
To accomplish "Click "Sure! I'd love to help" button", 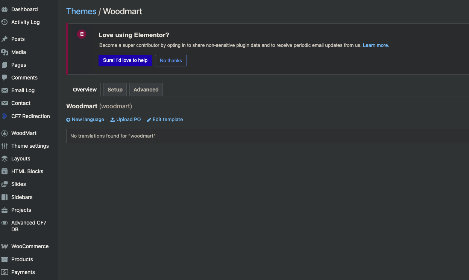I will coord(125,60).
